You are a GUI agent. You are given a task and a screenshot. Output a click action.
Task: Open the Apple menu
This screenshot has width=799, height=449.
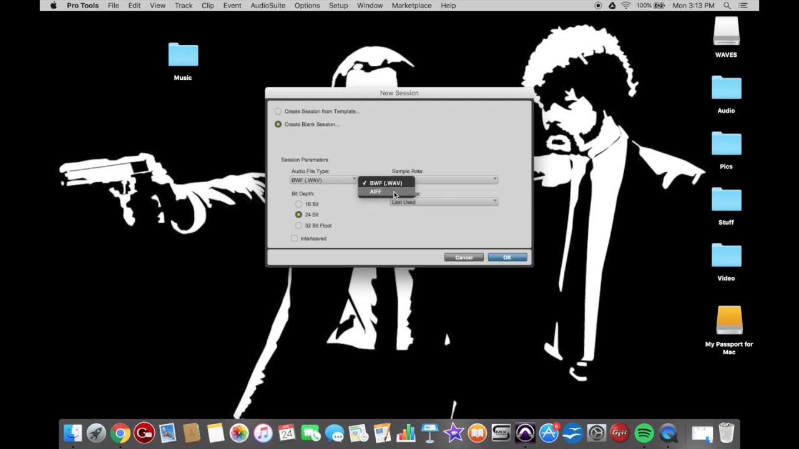(x=53, y=6)
